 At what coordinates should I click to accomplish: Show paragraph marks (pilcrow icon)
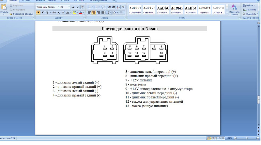tap(123, 7)
